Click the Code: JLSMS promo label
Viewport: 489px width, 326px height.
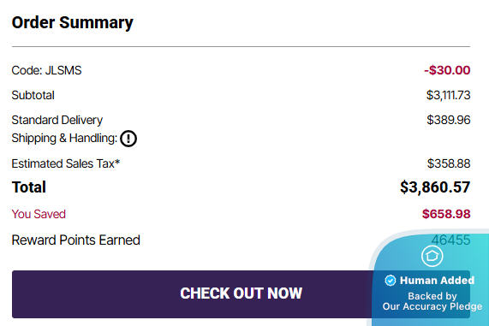46,70
